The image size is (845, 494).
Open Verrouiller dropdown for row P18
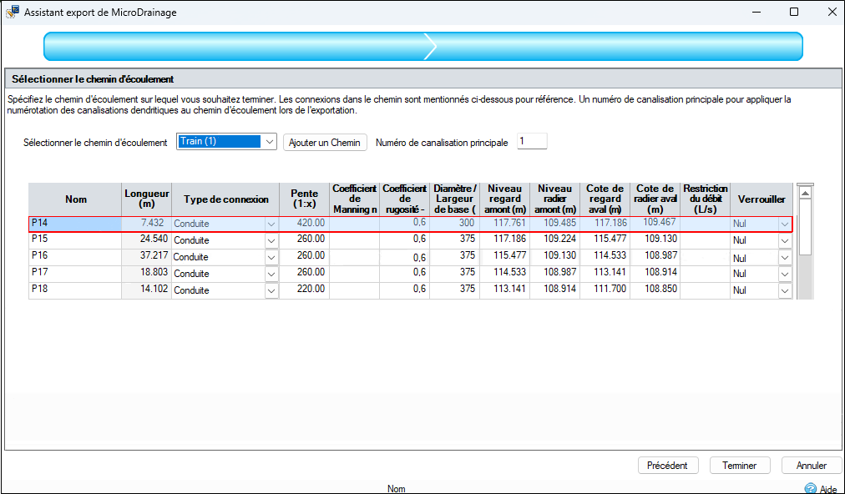pos(785,291)
